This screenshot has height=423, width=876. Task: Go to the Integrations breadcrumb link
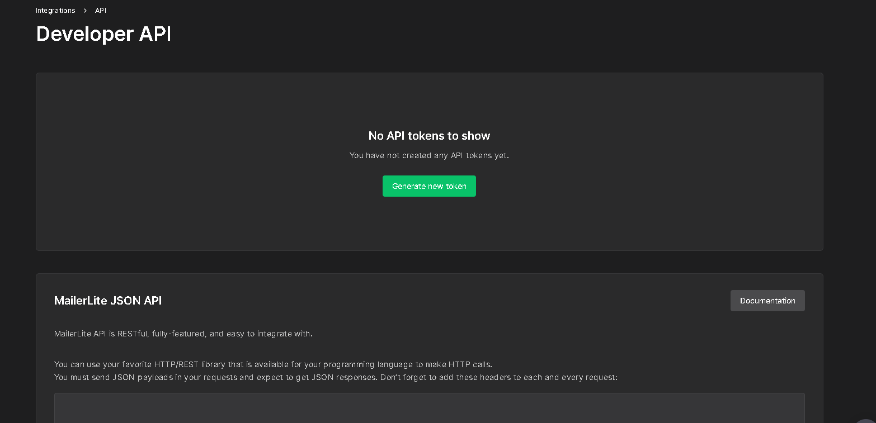[x=55, y=11]
